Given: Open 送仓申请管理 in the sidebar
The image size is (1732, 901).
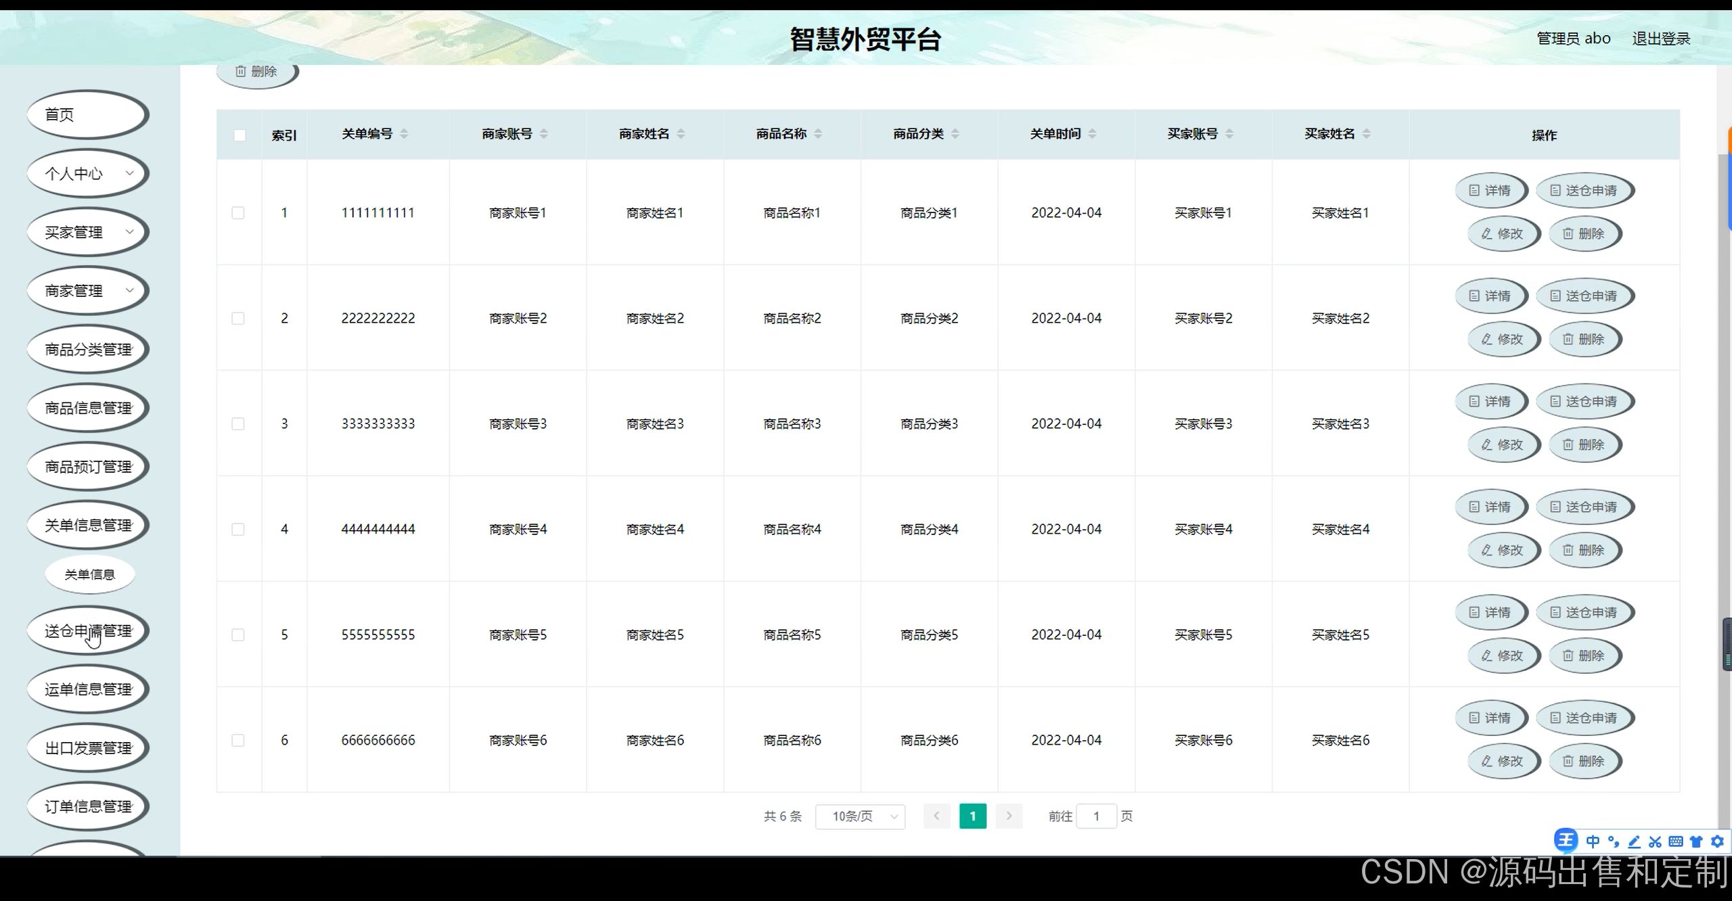Looking at the screenshot, I should 87,631.
